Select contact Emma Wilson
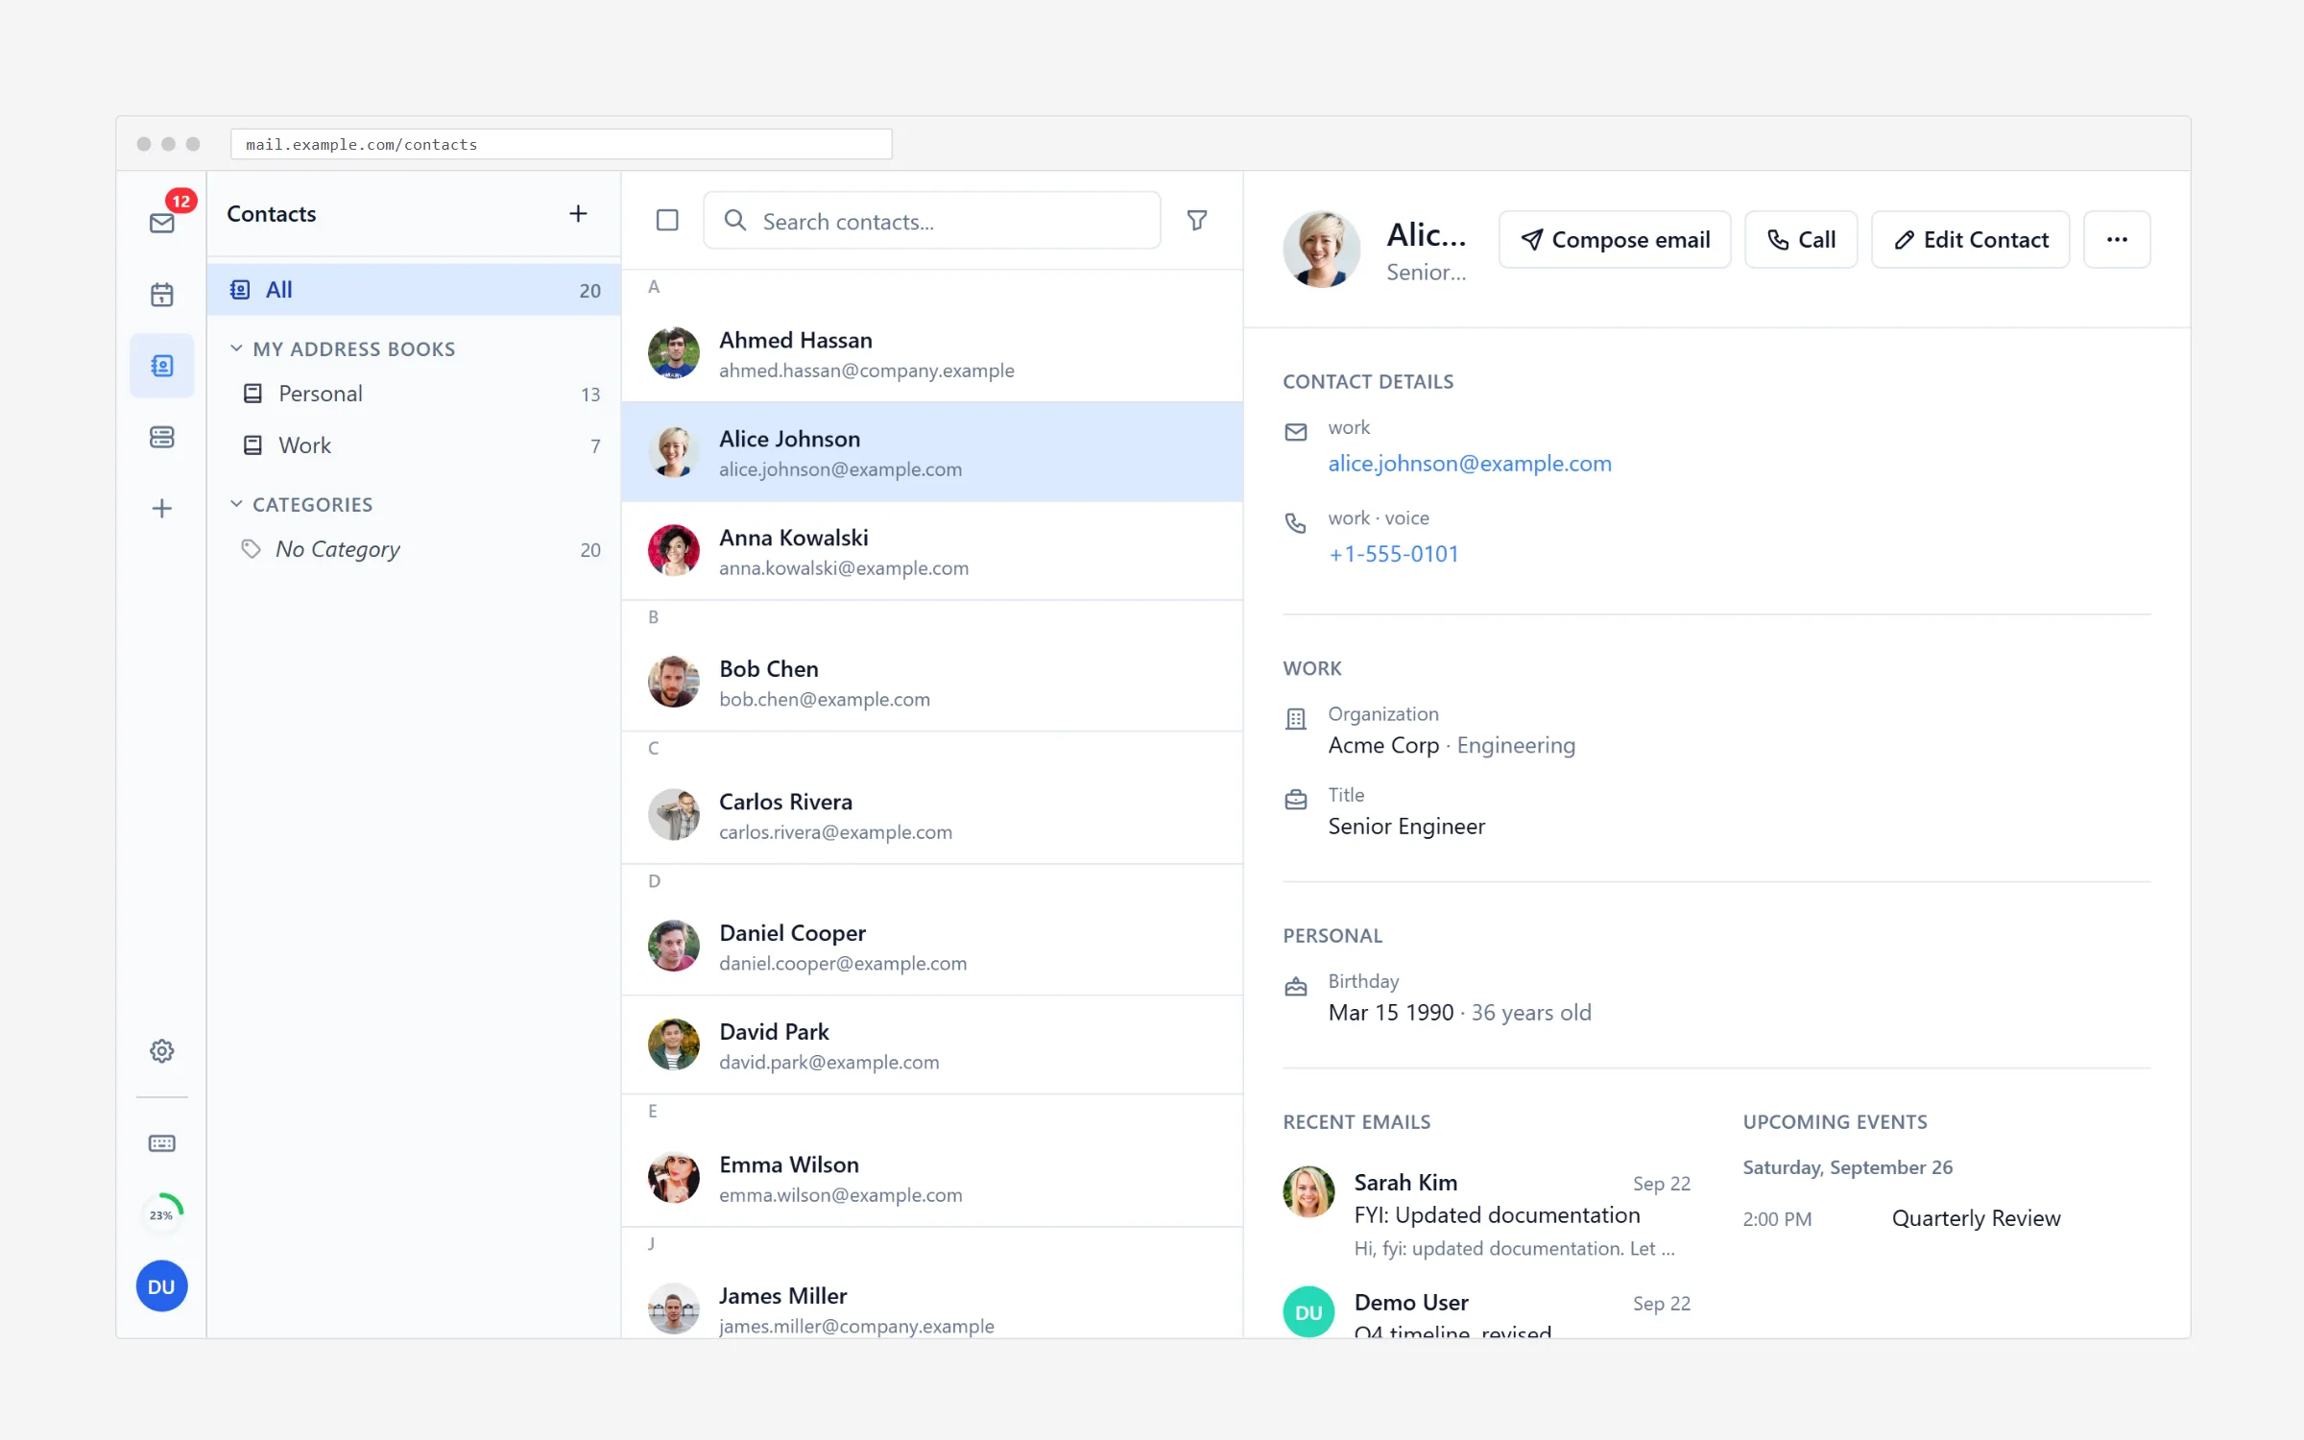The image size is (2304, 1440). [932, 1178]
